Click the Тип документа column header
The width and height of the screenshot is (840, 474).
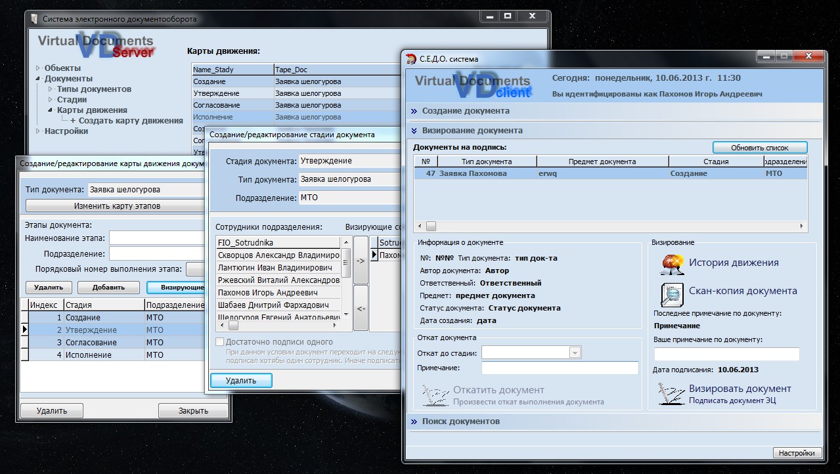(487, 162)
